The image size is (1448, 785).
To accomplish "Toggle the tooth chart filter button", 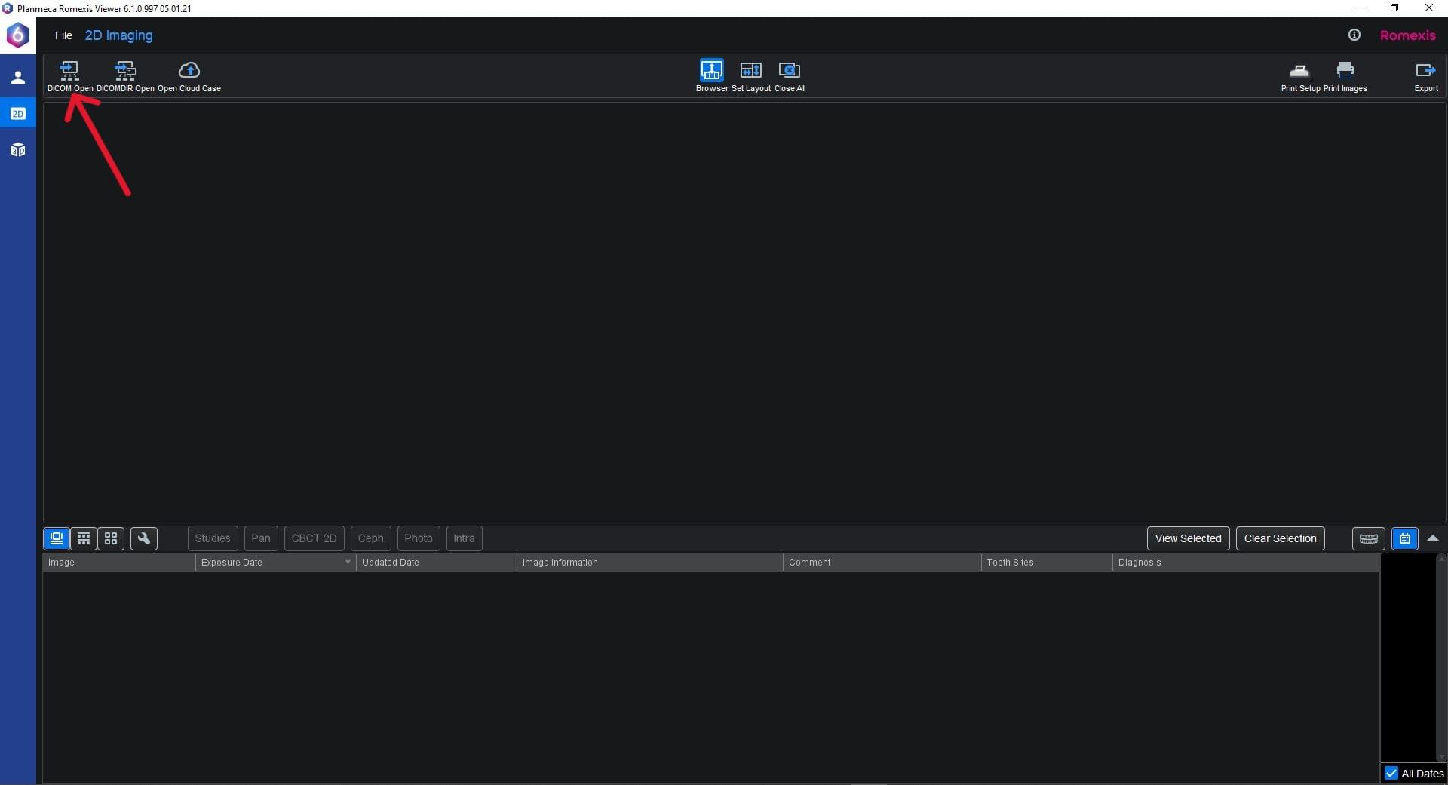I will (1368, 538).
